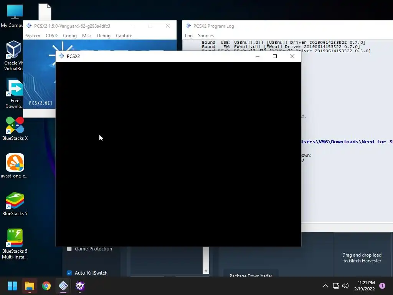The width and height of the screenshot is (393, 295).
Task: Open the CDVD menu in PCSX2
Action: coord(52,36)
